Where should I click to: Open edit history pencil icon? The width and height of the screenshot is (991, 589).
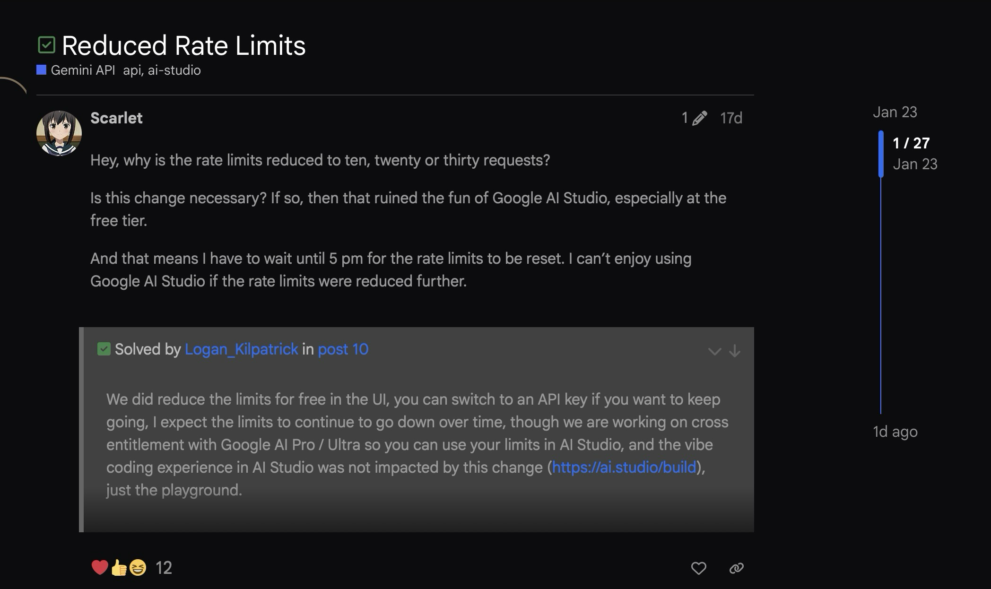point(699,118)
